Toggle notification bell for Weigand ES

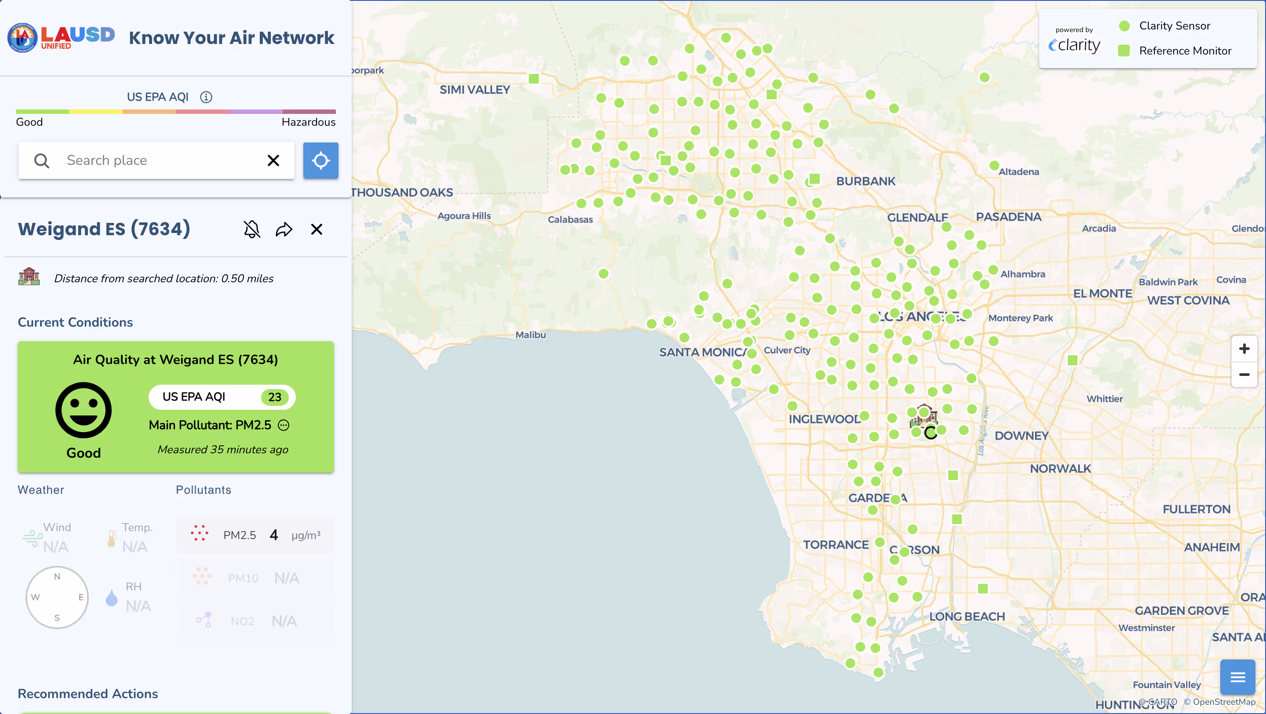(x=251, y=229)
